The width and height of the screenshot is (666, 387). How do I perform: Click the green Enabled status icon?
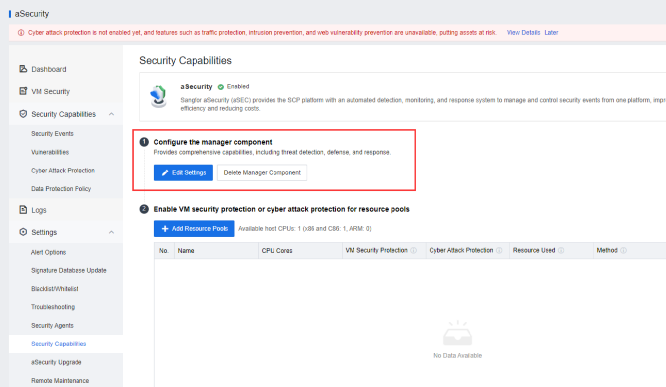221,87
